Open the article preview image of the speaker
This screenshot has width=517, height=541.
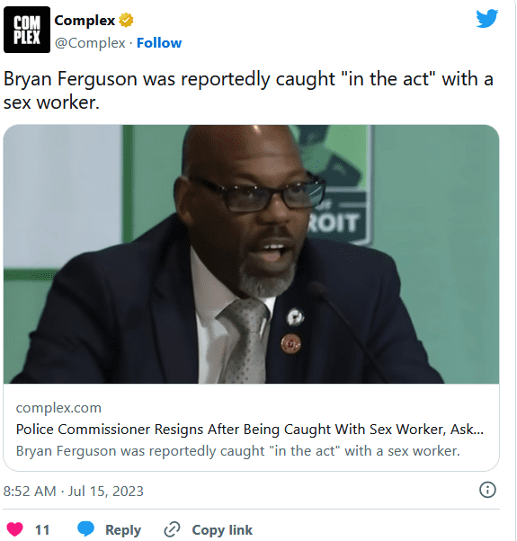click(x=251, y=254)
